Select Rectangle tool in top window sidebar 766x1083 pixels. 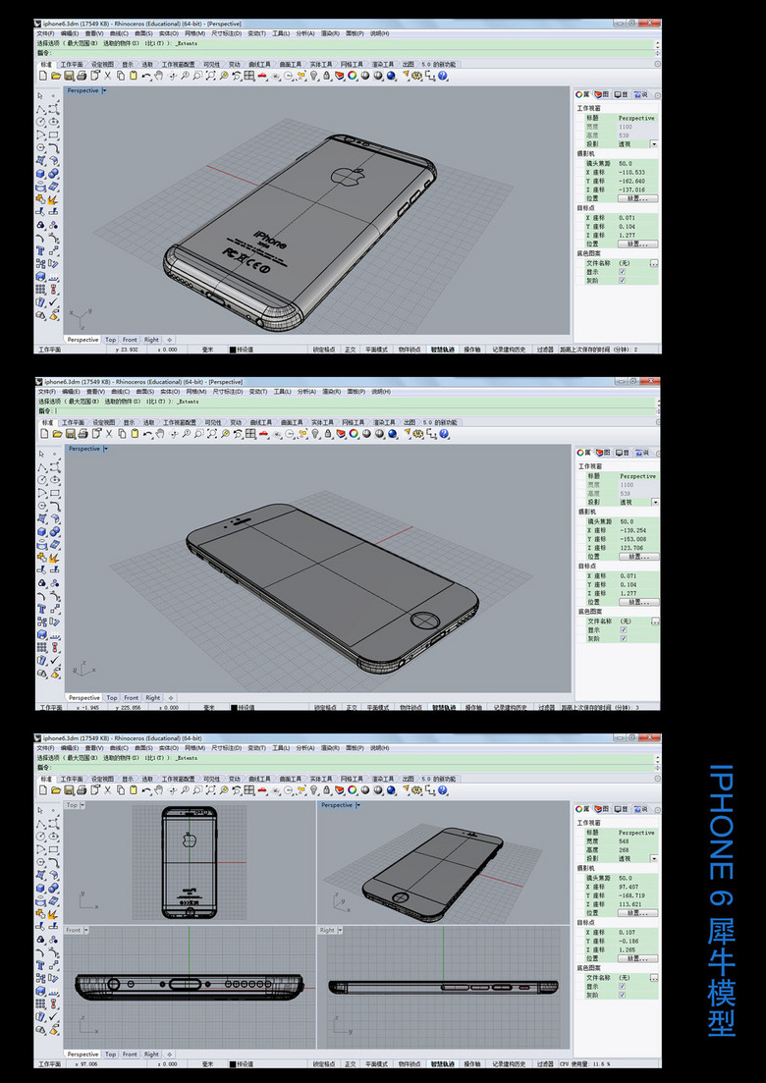(54, 134)
